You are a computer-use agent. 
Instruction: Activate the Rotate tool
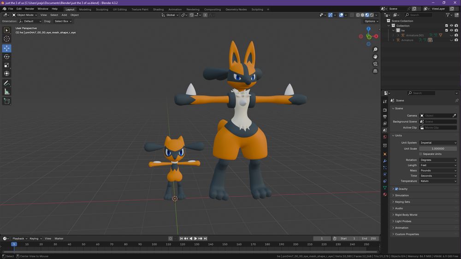[7, 57]
